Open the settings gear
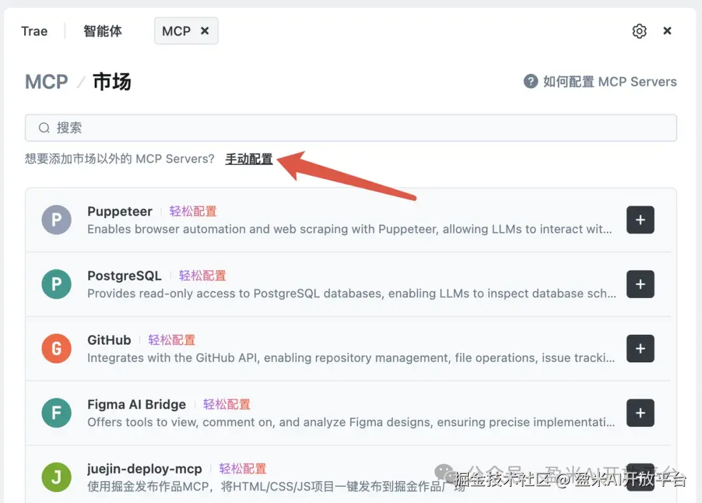The image size is (702, 503). pyautogui.click(x=639, y=31)
